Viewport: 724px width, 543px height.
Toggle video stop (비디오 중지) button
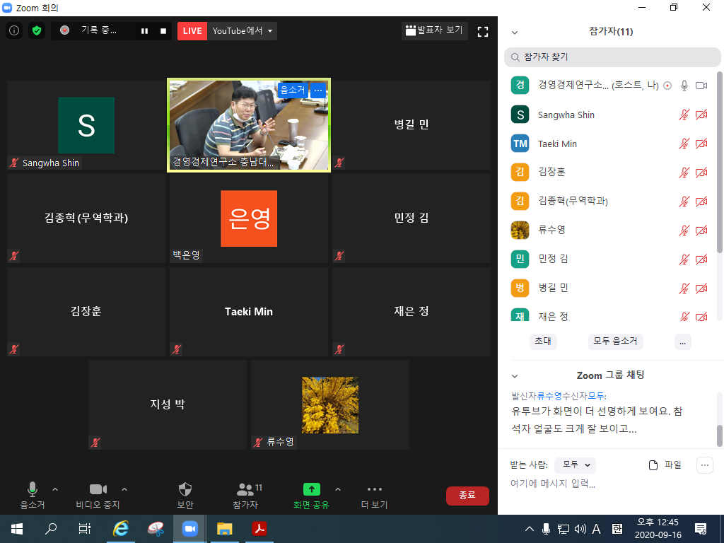(x=98, y=489)
